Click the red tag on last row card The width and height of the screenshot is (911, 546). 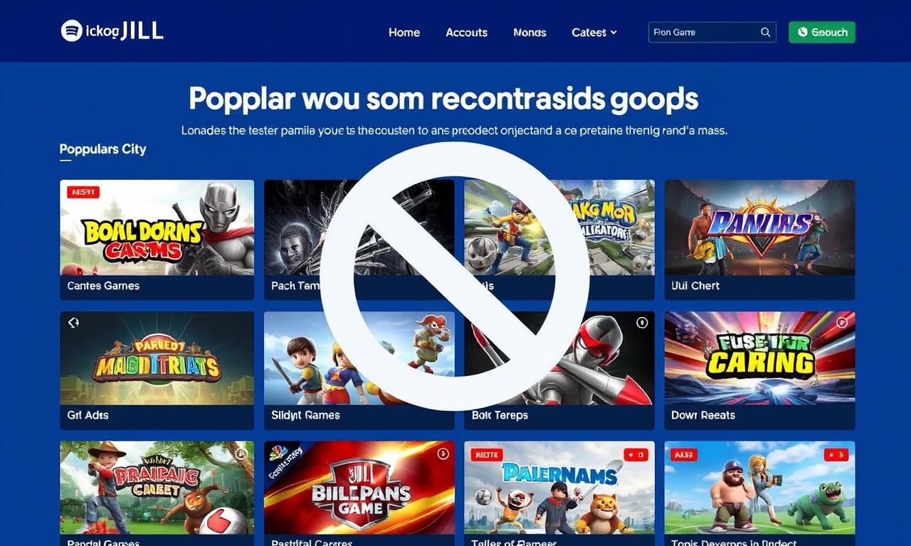tap(684, 454)
